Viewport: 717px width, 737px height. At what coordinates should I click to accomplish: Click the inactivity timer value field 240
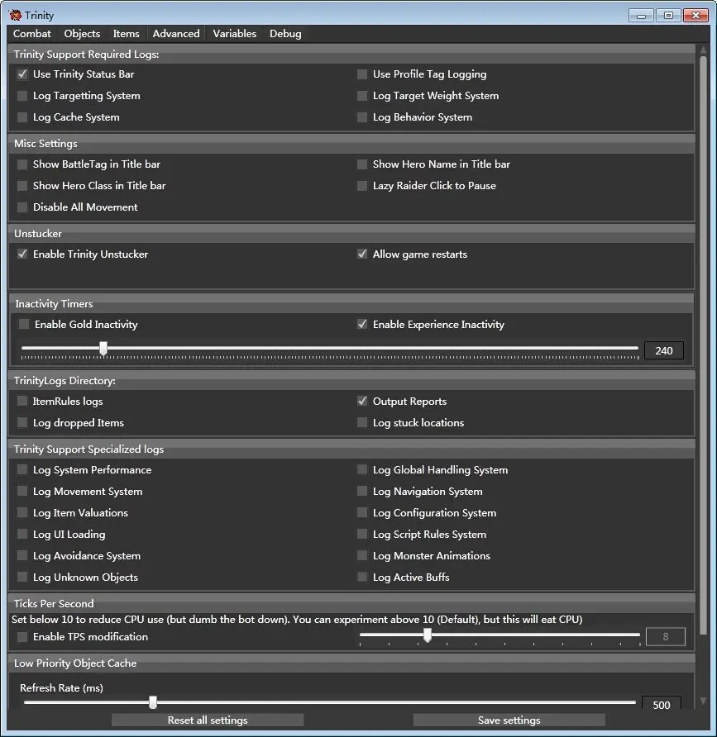click(664, 350)
